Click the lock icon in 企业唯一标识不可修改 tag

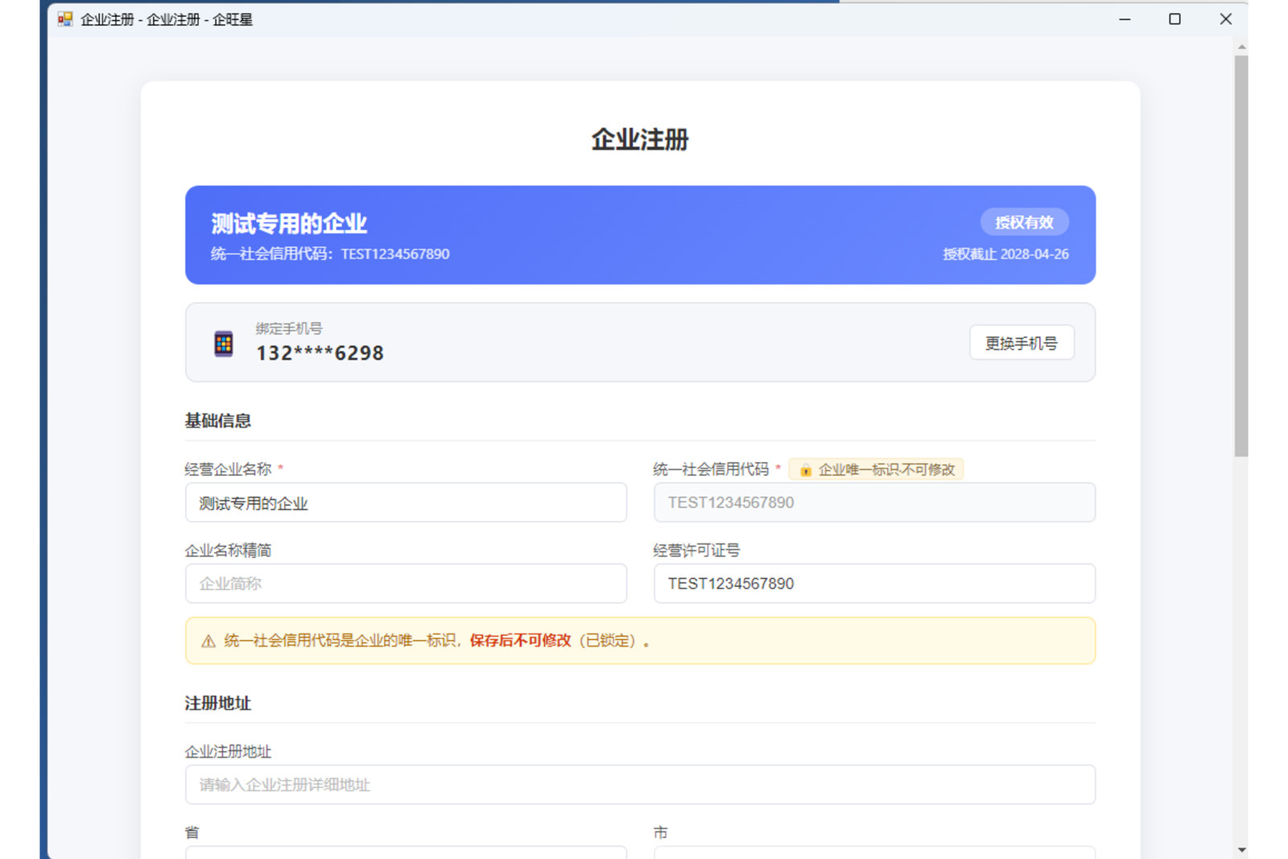(805, 470)
